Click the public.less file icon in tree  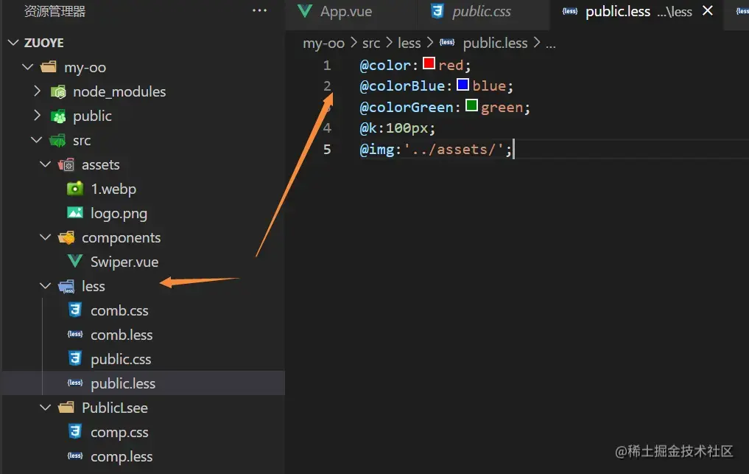(75, 383)
